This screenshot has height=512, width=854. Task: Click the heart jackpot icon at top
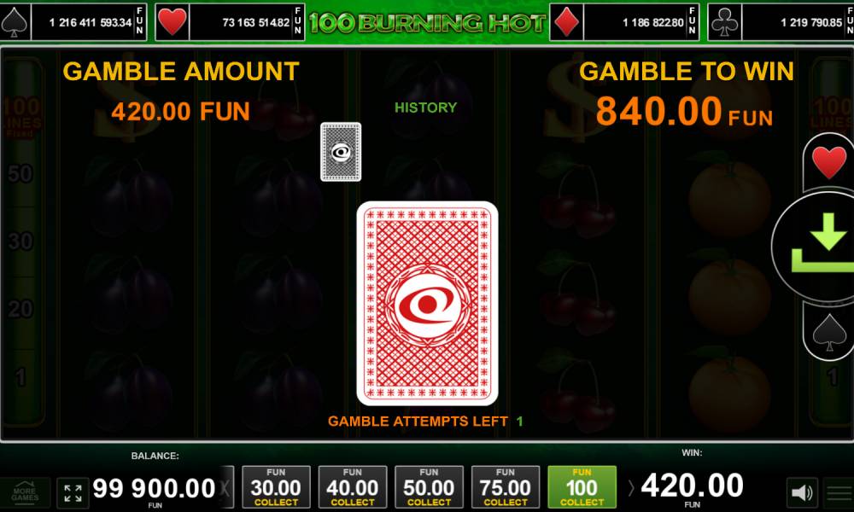[173, 22]
